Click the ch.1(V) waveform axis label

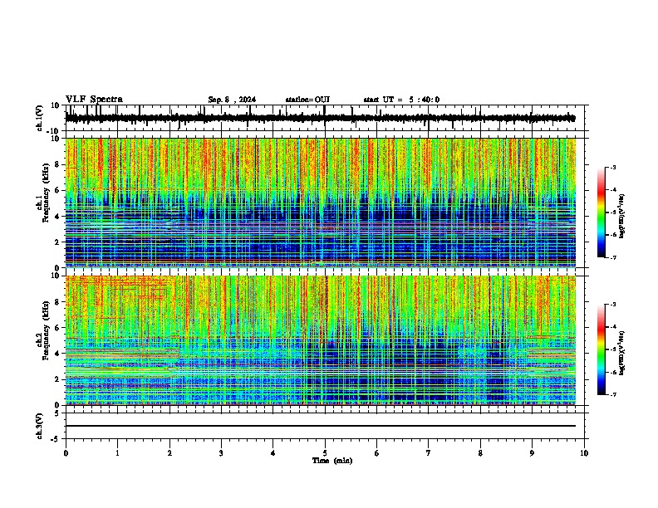coord(40,118)
